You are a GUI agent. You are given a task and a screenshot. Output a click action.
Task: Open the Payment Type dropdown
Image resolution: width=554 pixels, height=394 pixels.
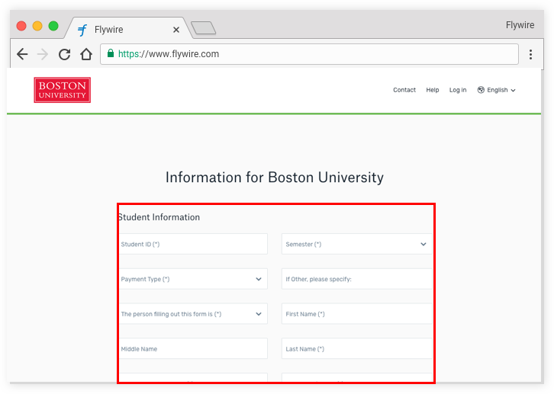(x=193, y=279)
